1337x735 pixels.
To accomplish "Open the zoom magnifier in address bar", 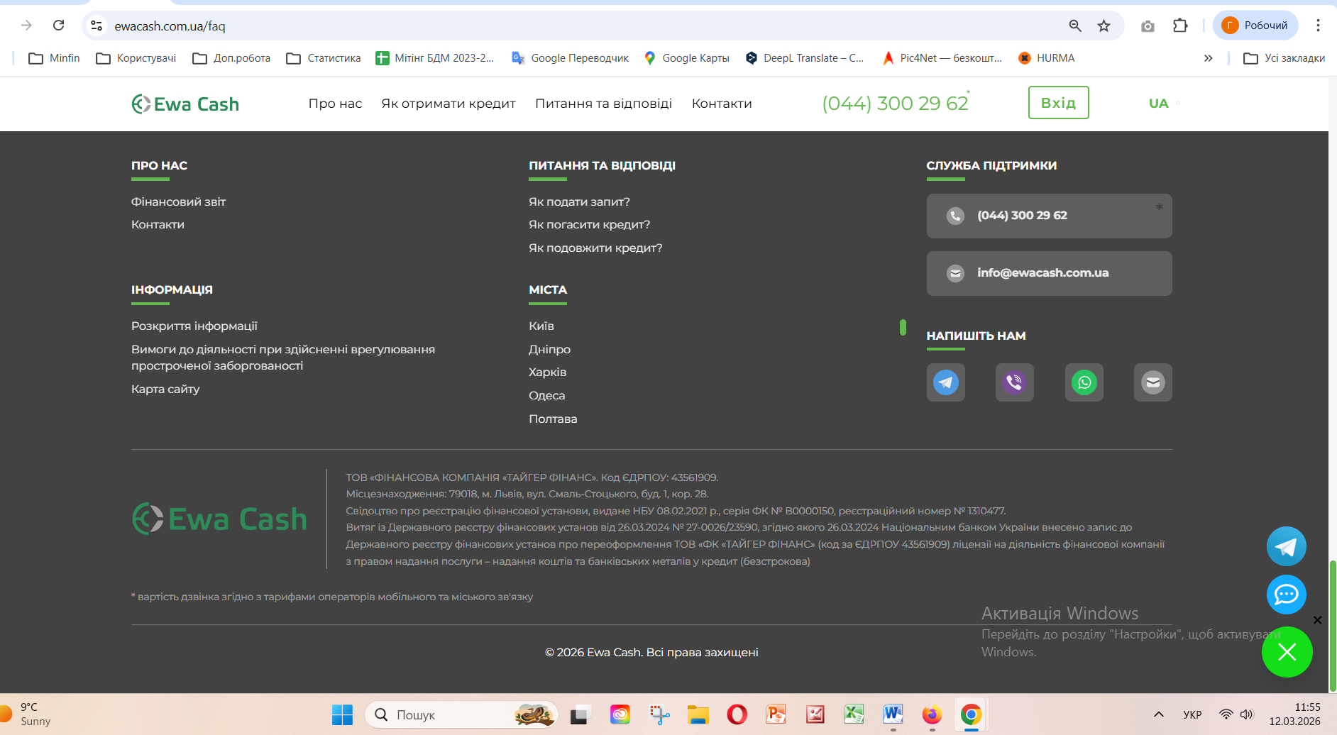I will coord(1075,26).
